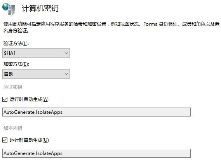Select the 自动 value text
The width and height of the screenshot is (221, 160).
coord(9,74)
